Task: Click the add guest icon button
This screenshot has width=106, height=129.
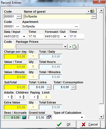Action: tap(91, 11)
